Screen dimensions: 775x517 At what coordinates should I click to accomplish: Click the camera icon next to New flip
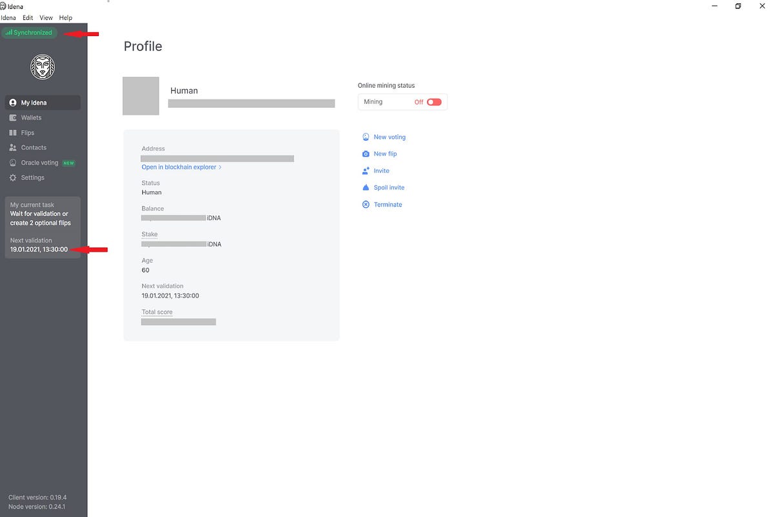[x=366, y=154]
